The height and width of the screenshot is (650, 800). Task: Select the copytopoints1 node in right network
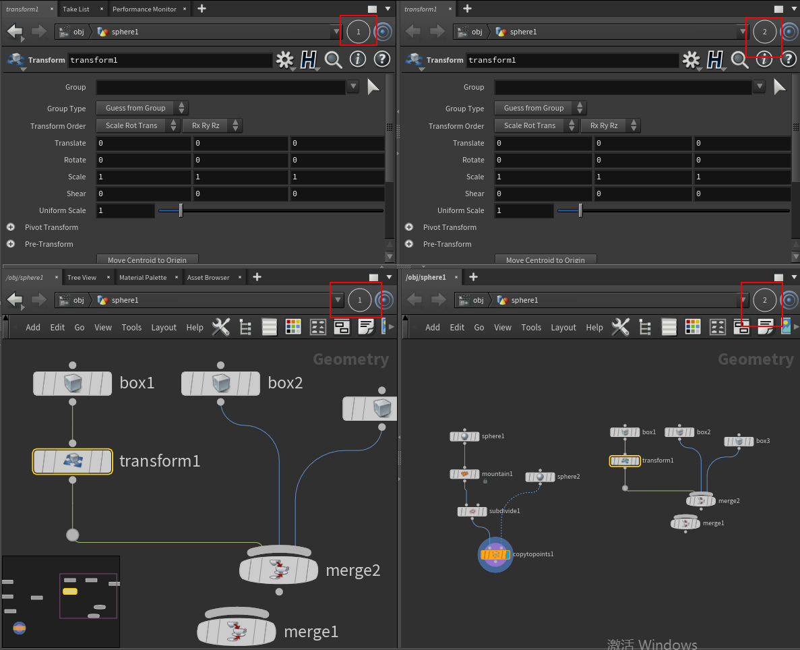(x=495, y=554)
